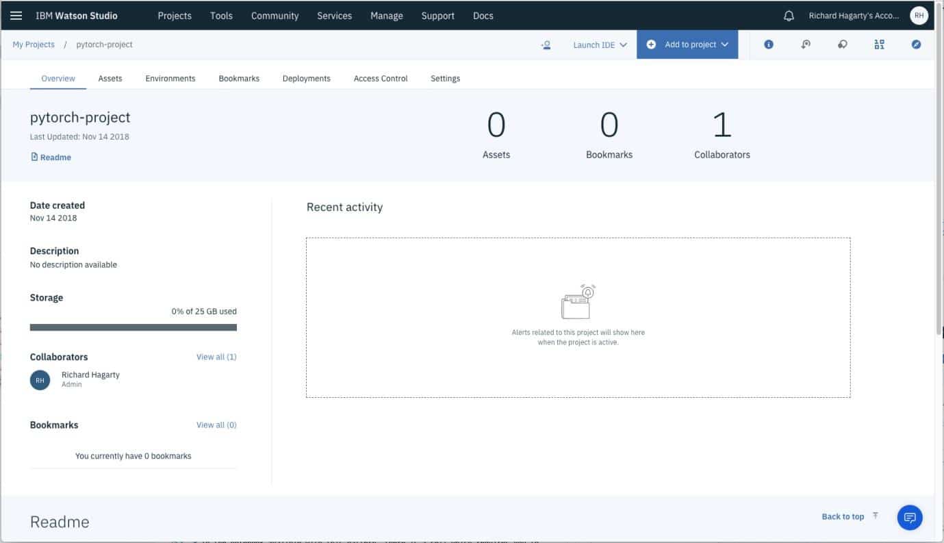Click the notifications bell icon

tap(789, 16)
